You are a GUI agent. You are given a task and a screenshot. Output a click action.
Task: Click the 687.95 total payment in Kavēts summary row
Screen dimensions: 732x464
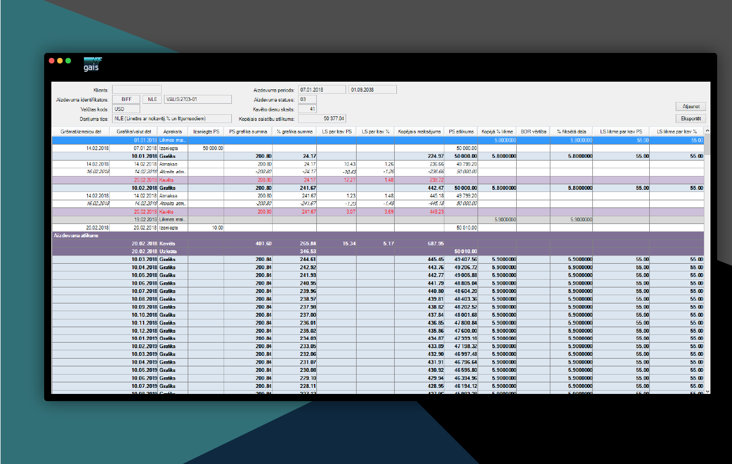point(420,243)
